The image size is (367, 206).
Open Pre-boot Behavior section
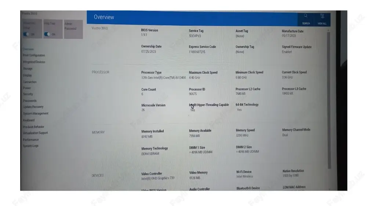pos(33,127)
